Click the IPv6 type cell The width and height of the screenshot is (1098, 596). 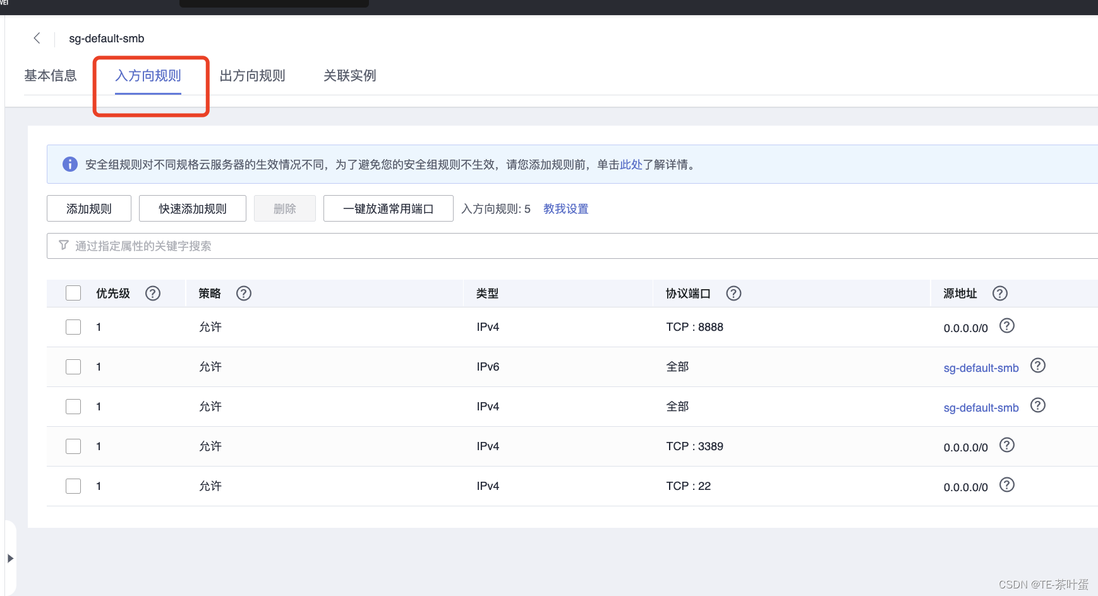488,367
